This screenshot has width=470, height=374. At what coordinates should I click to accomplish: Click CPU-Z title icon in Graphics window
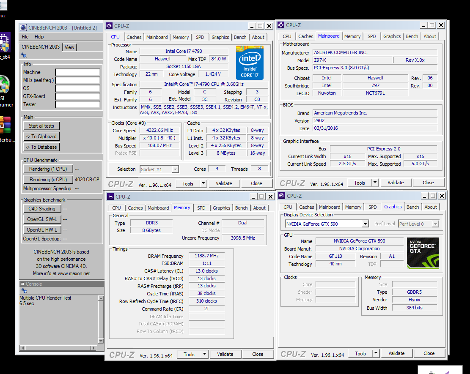coord(282,196)
